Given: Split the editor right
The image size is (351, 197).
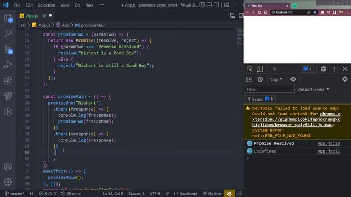Looking at the screenshot, I should click(241, 15).
